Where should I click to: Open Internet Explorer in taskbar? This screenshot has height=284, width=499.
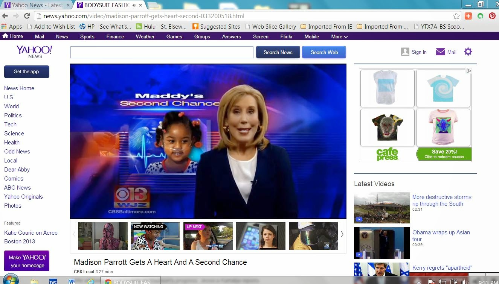pos(91,281)
